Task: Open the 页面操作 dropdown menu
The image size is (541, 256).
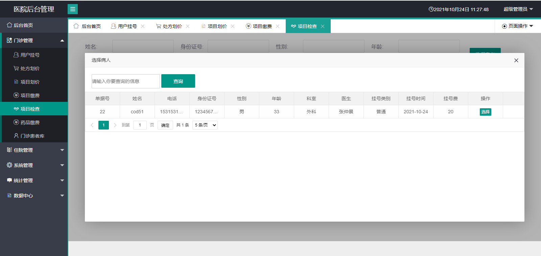Action: click(517, 26)
